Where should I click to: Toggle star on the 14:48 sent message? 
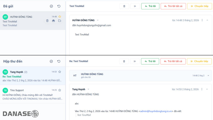pos(60,17)
